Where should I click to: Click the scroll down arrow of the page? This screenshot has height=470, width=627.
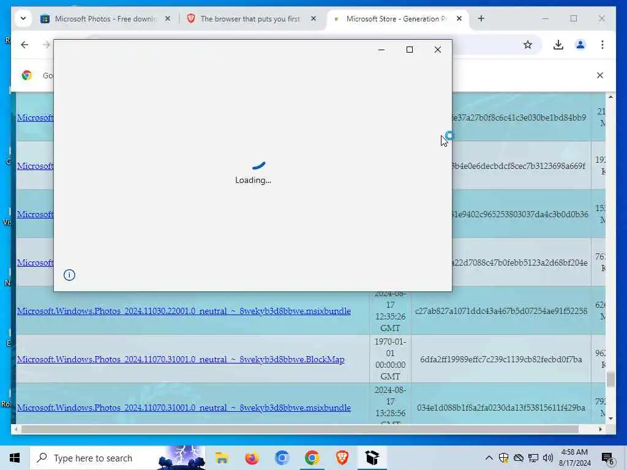(x=610, y=419)
